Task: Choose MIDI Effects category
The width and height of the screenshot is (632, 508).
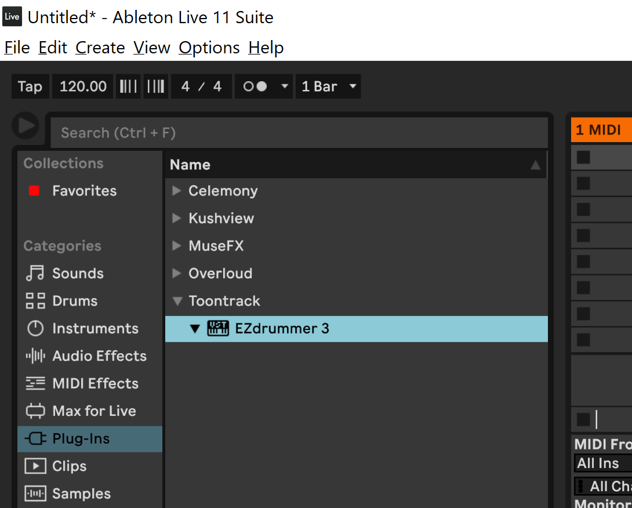Action: coord(95,383)
